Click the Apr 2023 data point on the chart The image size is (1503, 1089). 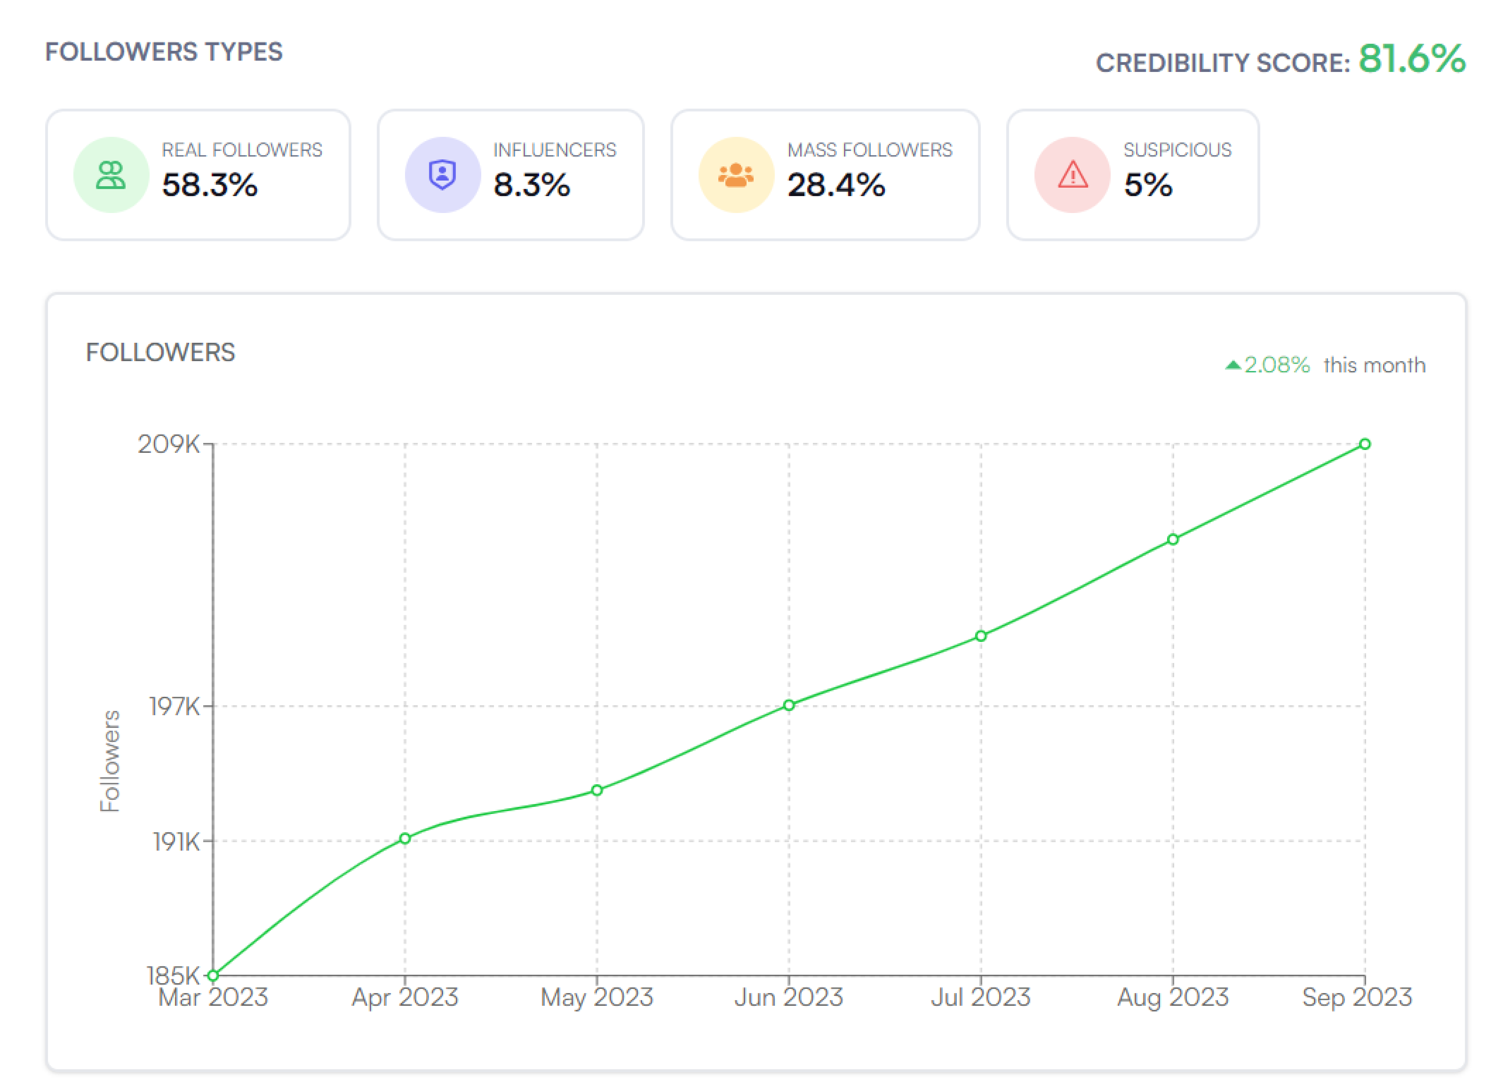[x=405, y=839]
